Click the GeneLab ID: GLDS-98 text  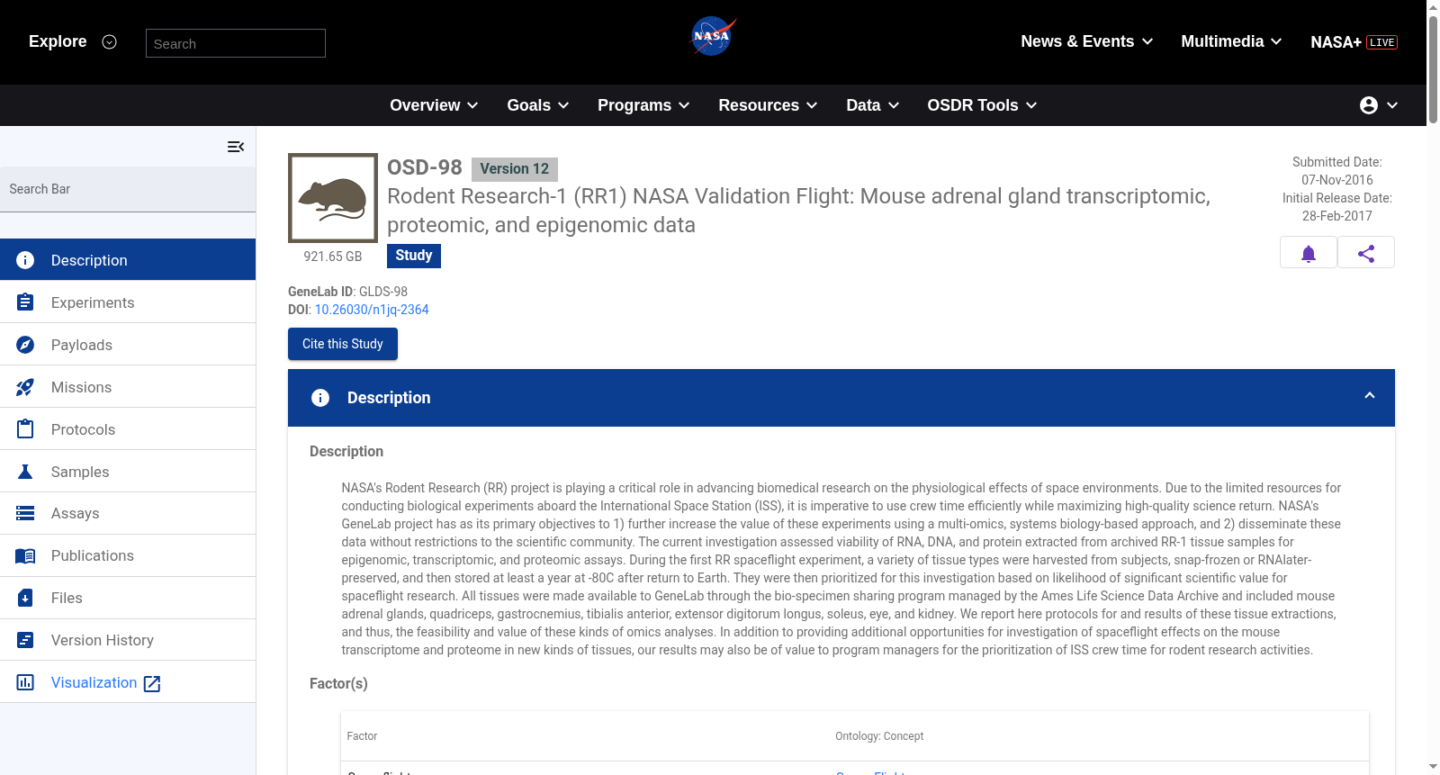[347, 292]
